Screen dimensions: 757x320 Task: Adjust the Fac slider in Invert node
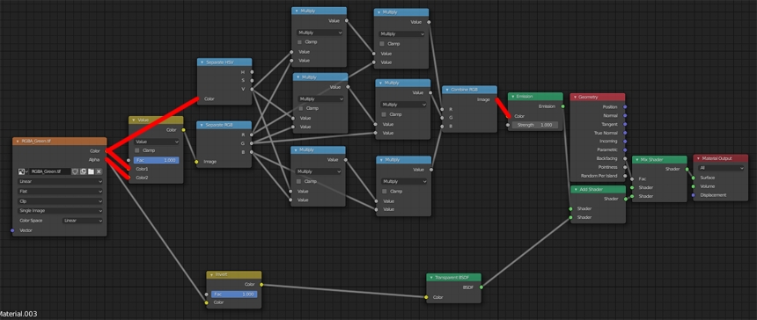(x=233, y=294)
